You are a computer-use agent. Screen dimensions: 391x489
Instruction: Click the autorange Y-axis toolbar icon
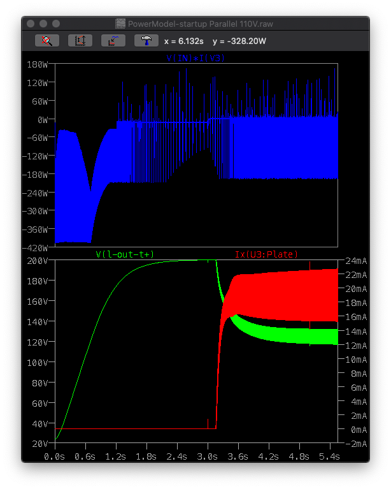tap(80, 41)
